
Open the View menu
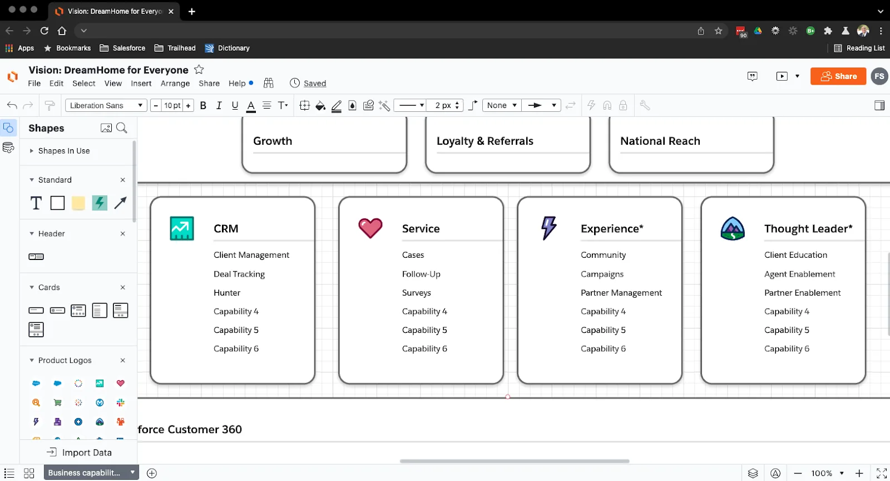pyautogui.click(x=113, y=84)
